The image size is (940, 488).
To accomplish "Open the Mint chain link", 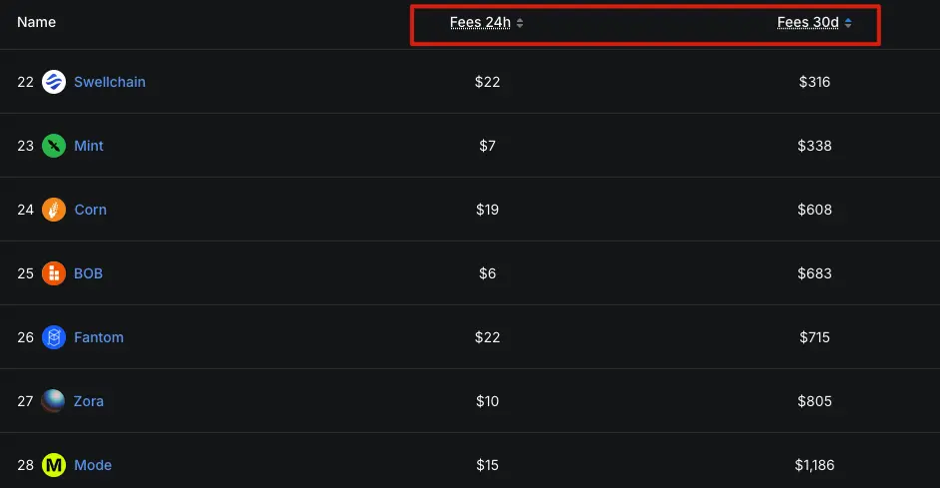I will click(x=89, y=146).
